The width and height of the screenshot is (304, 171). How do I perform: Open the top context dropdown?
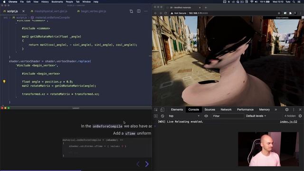(x=184, y=116)
